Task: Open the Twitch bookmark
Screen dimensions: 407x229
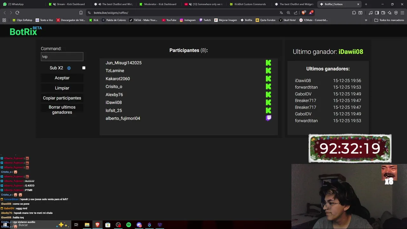Action: tap(205, 20)
